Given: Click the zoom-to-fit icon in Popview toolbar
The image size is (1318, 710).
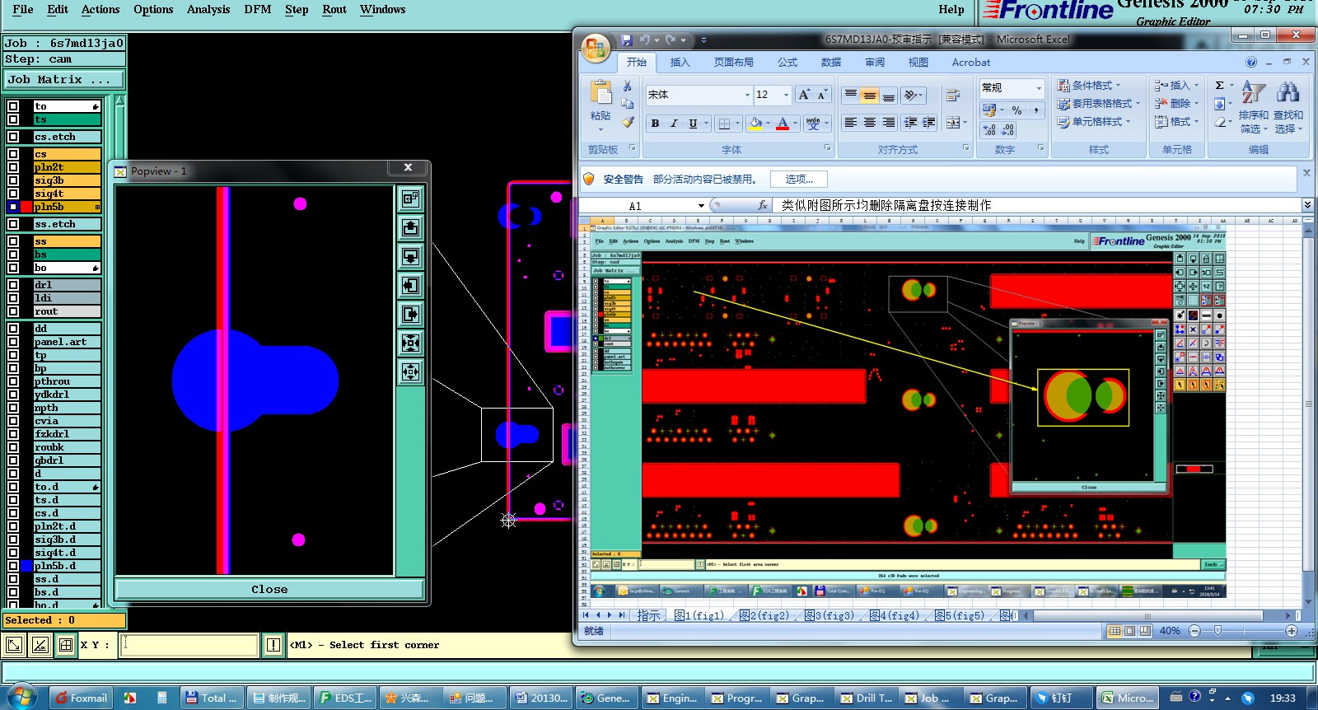Looking at the screenshot, I should (x=410, y=343).
